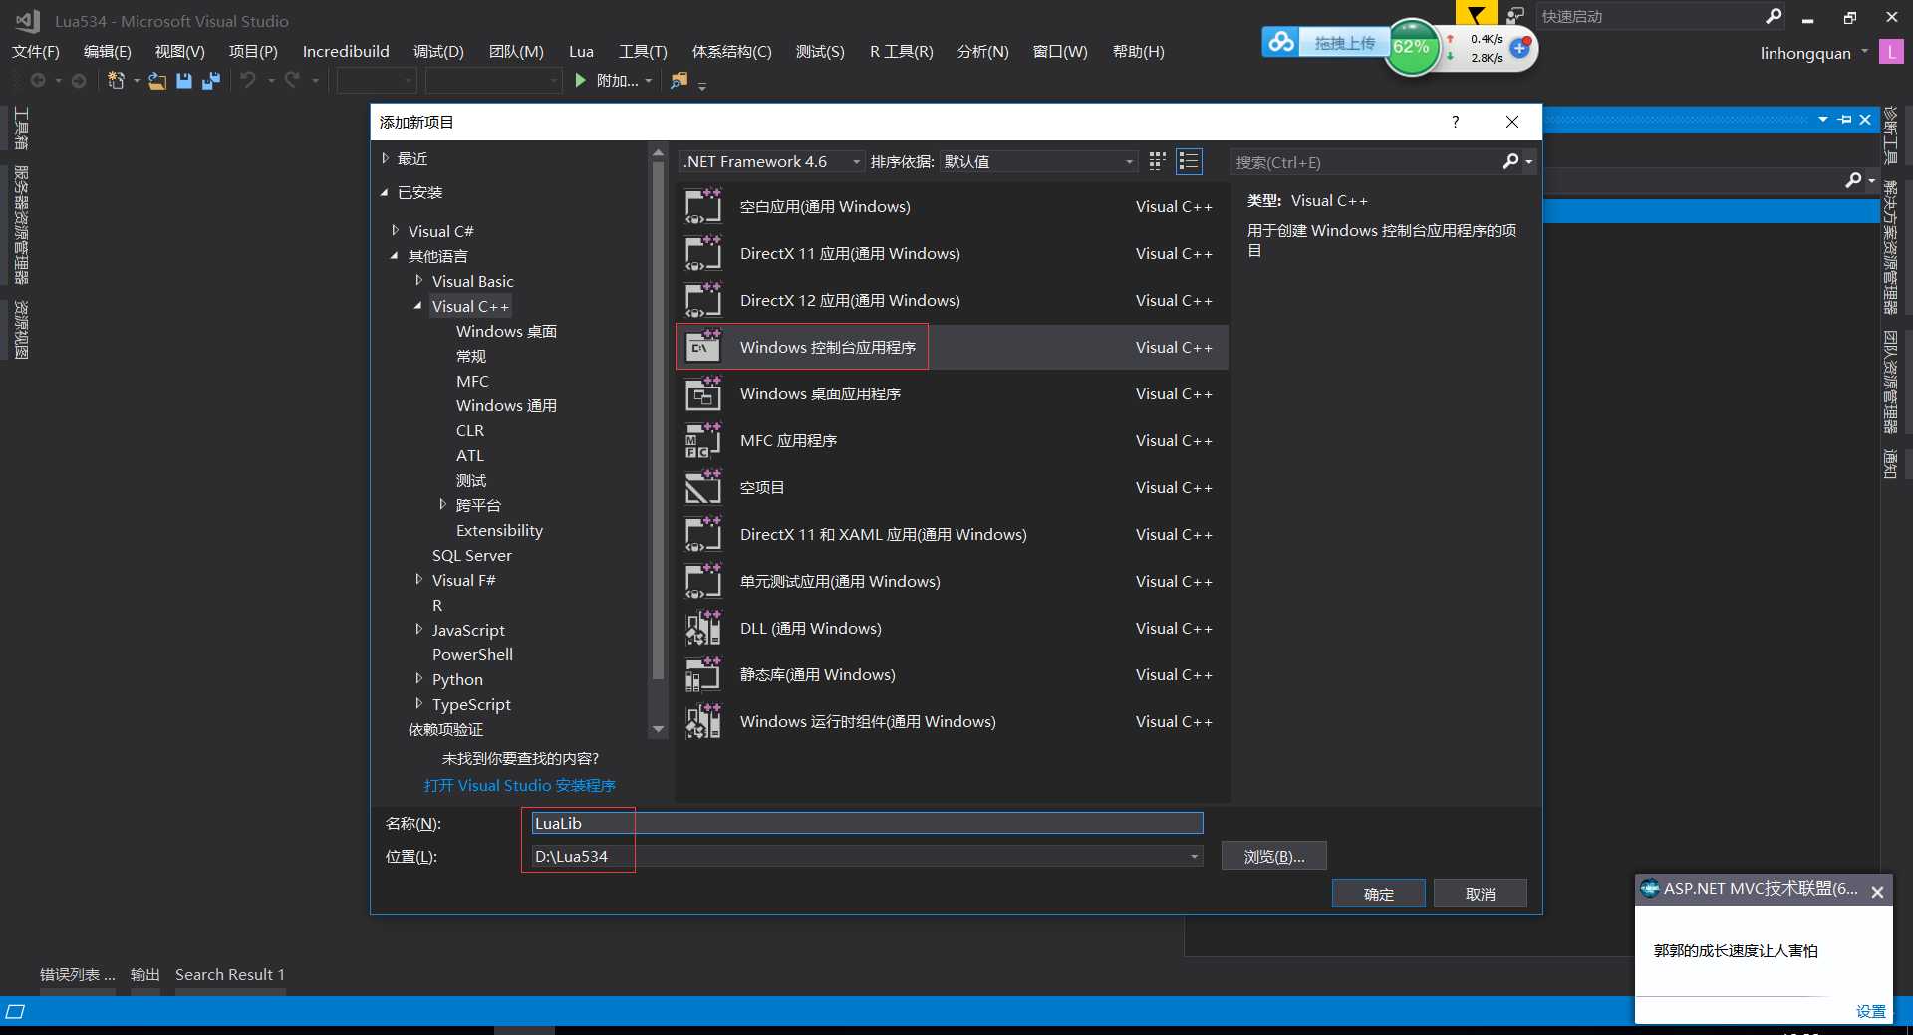Open the 排序依据 默认值 dropdown
This screenshot has width=1913, height=1035.
[x=1038, y=161]
